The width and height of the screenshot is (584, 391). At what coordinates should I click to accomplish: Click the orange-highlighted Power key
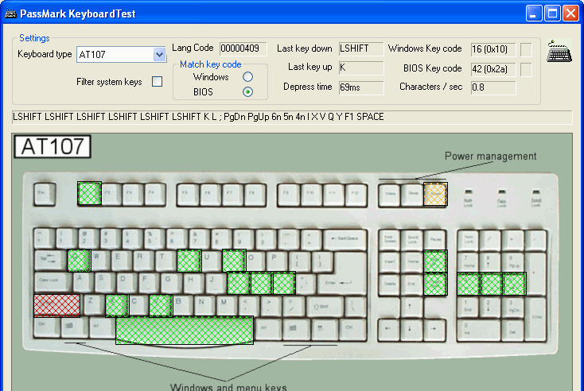435,194
